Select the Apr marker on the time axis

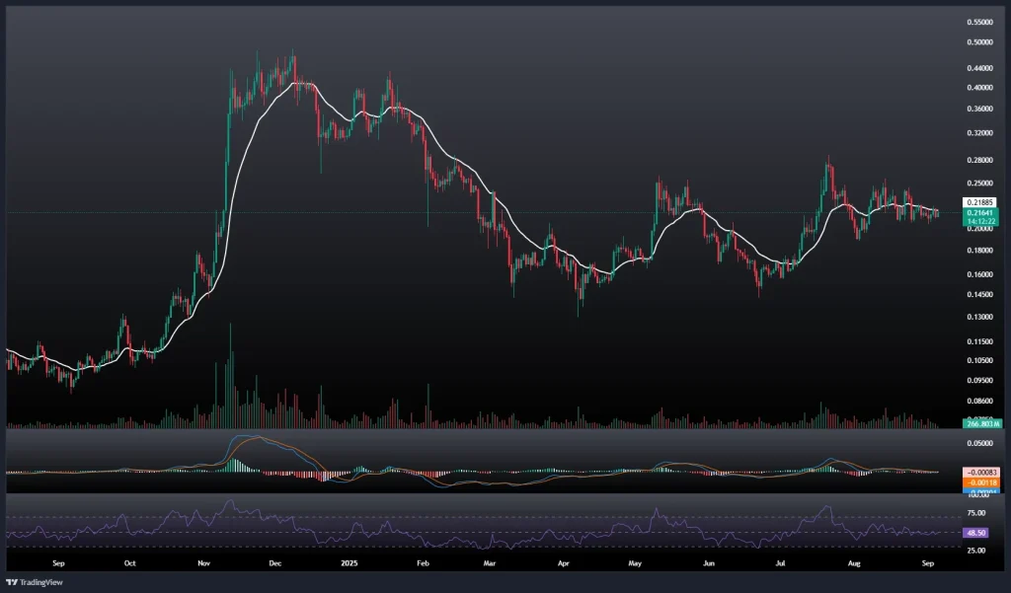click(565, 563)
